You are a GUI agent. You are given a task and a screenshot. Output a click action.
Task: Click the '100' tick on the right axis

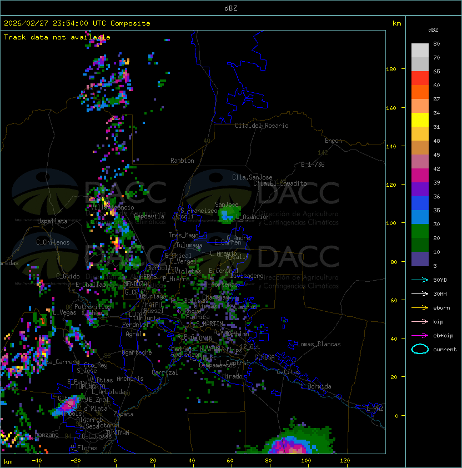(391, 223)
